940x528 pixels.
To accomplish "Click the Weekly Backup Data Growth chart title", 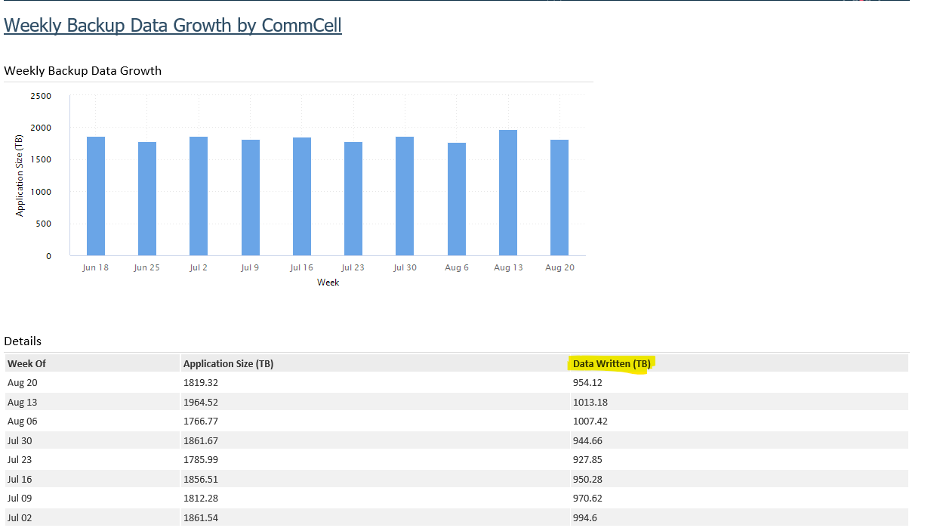I will tap(83, 71).
